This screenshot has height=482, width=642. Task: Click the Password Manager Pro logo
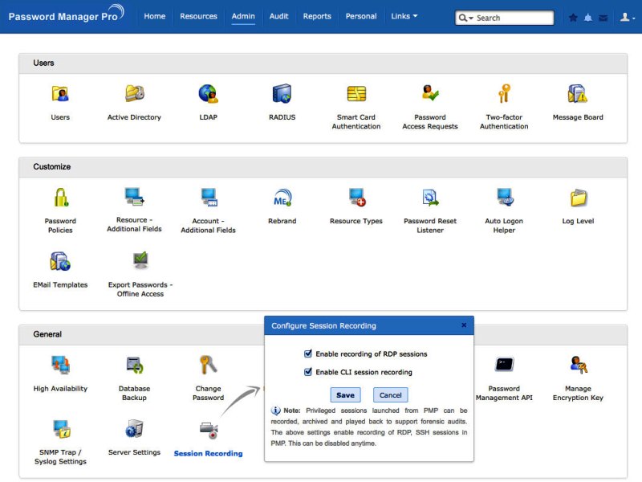click(67, 14)
